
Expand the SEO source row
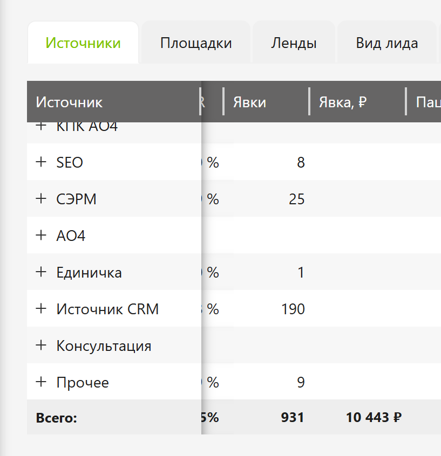(41, 162)
